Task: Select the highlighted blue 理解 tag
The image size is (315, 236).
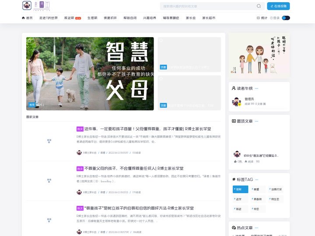Action: coord(241,189)
